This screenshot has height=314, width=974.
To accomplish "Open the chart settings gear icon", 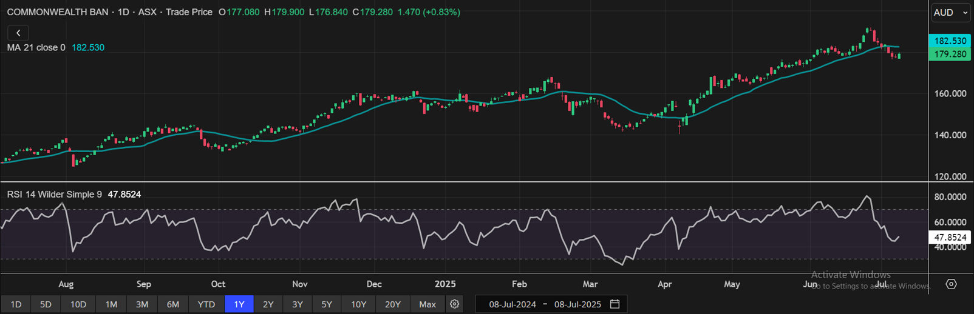I will coord(454,304).
